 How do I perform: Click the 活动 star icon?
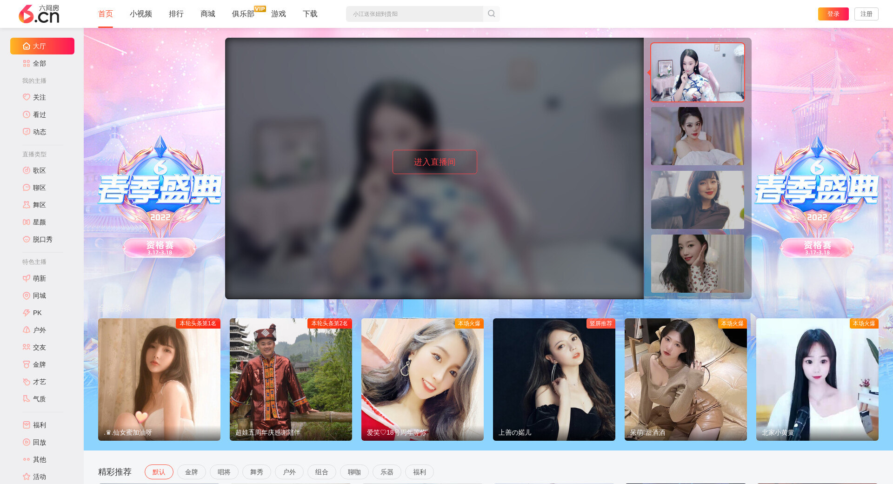27,477
